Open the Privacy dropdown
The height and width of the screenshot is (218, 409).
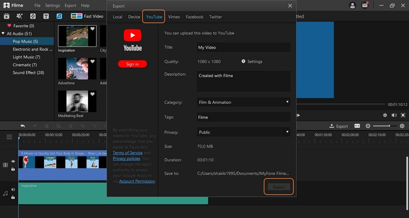point(244,132)
